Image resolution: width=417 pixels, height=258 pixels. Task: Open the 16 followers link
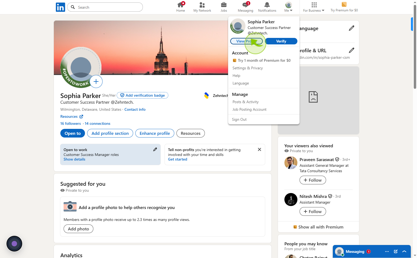click(71, 123)
